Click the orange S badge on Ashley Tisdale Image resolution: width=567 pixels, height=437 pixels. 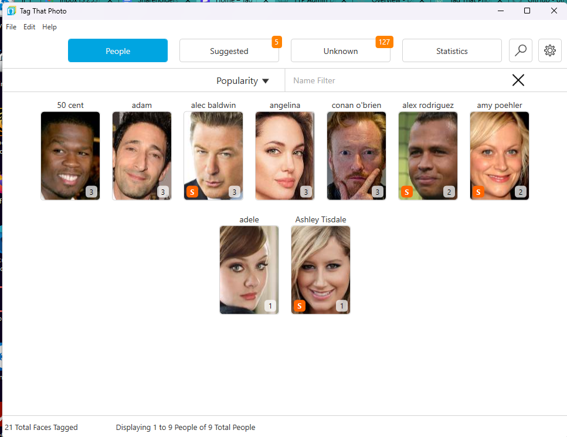pyautogui.click(x=300, y=306)
